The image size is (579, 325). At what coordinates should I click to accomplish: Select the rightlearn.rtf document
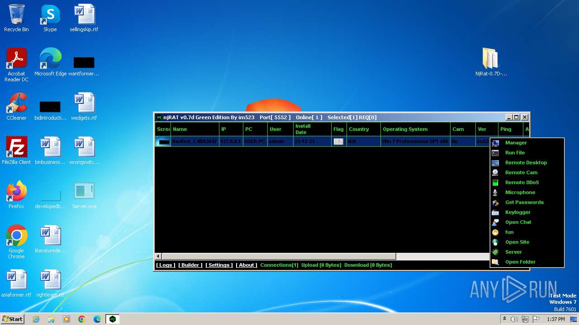click(x=50, y=283)
